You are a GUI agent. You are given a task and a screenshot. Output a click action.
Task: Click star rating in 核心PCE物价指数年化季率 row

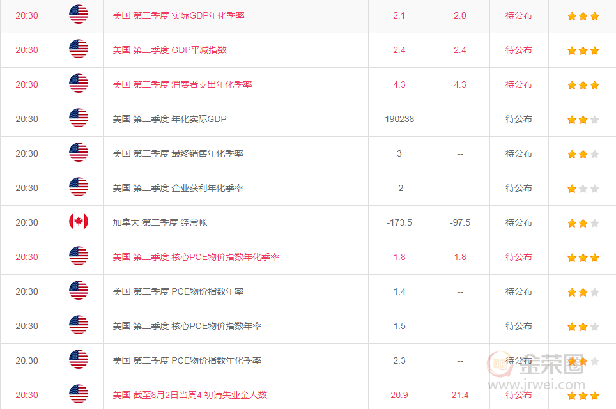pos(583,258)
